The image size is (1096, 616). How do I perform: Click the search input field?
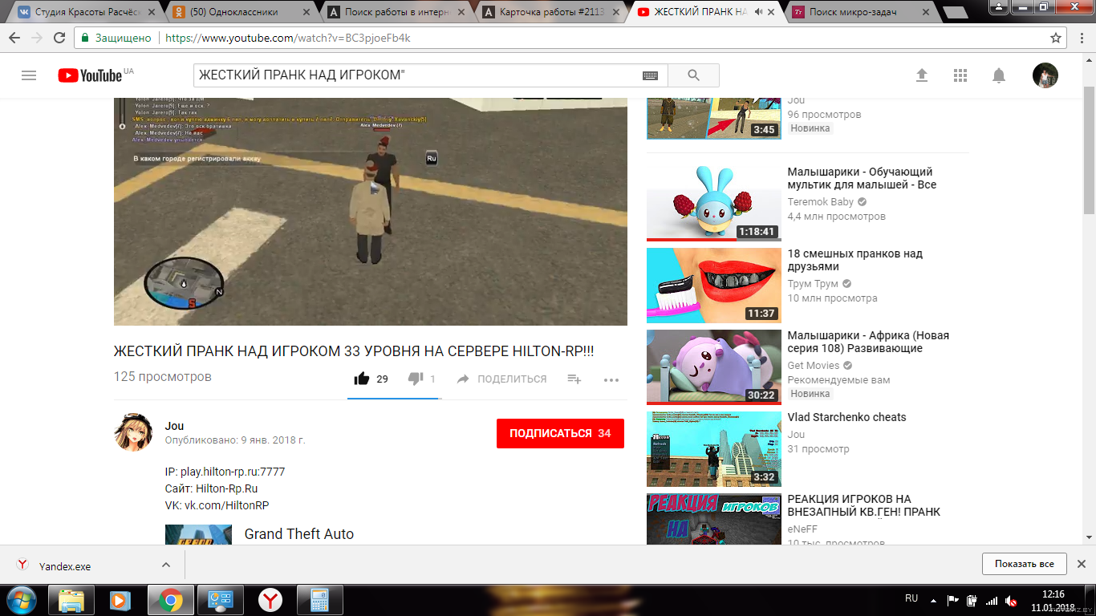pyautogui.click(x=417, y=75)
